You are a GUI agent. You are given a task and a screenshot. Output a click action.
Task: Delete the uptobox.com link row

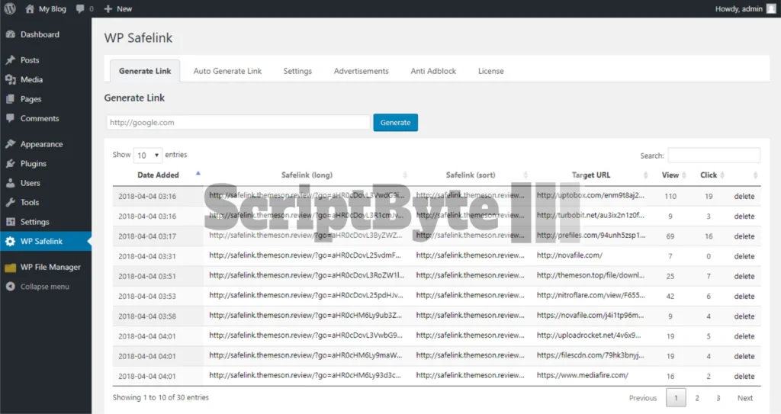coord(744,197)
